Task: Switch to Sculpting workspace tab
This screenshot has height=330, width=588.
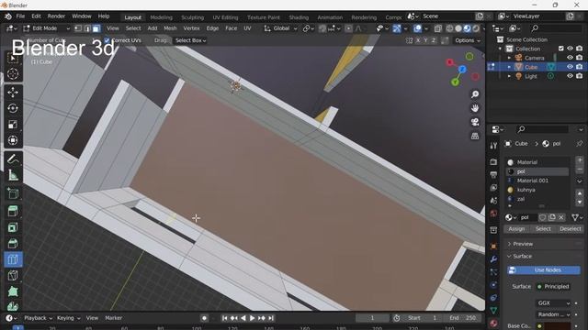Action: [x=192, y=17]
